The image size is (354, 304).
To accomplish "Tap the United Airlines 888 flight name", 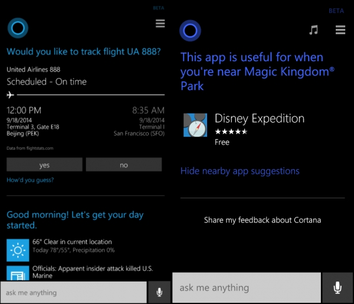I will click(34, 70).
